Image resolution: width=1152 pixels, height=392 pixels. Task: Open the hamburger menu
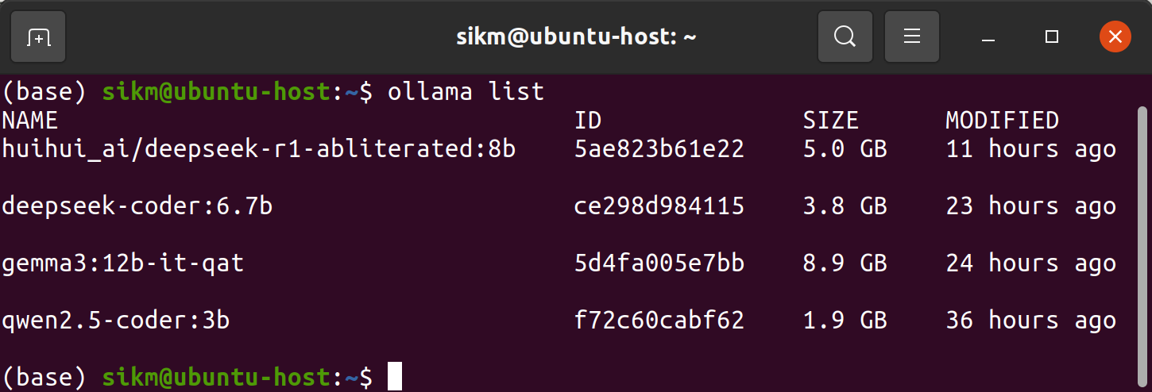912,37
